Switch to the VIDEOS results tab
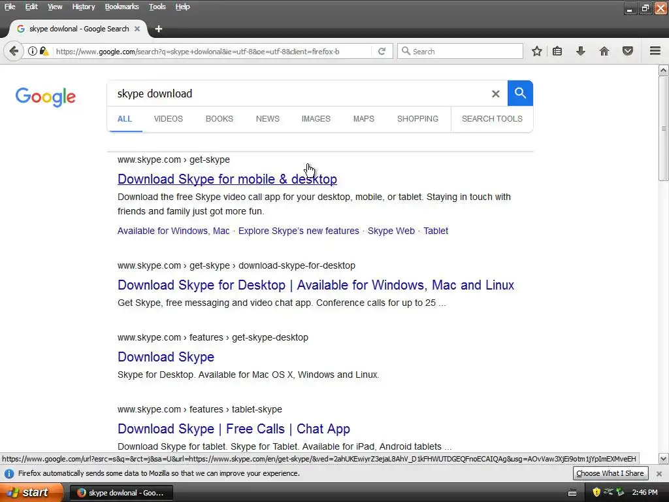Viewport: 669px width, 502px height. click(168, 119)
